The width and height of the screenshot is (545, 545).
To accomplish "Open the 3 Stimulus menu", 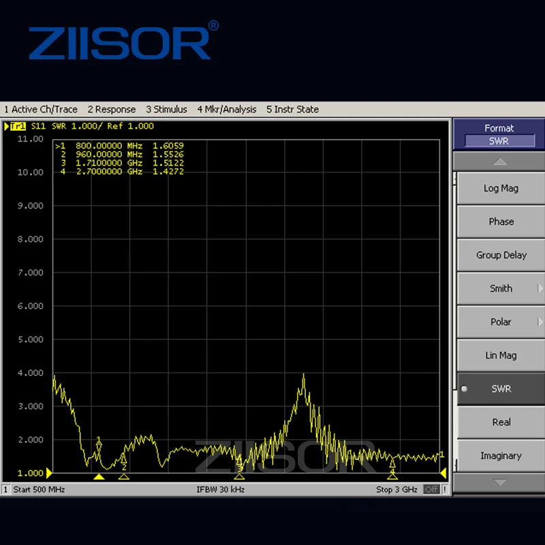I will [166, 109].
